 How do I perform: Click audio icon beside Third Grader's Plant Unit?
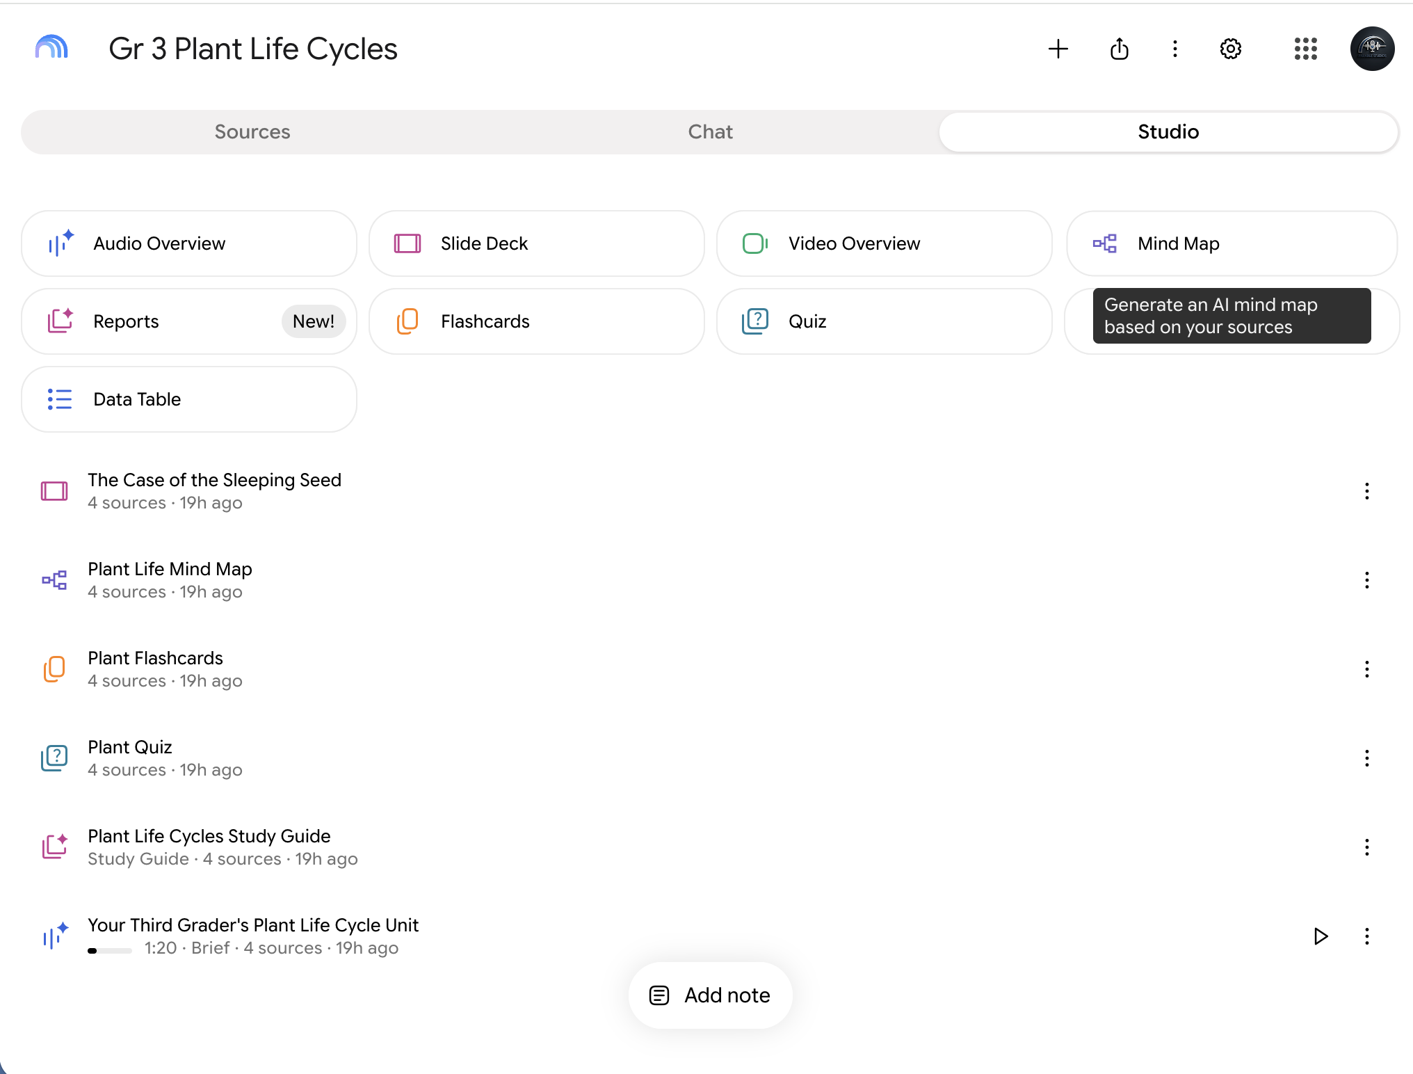coord(55,936)
